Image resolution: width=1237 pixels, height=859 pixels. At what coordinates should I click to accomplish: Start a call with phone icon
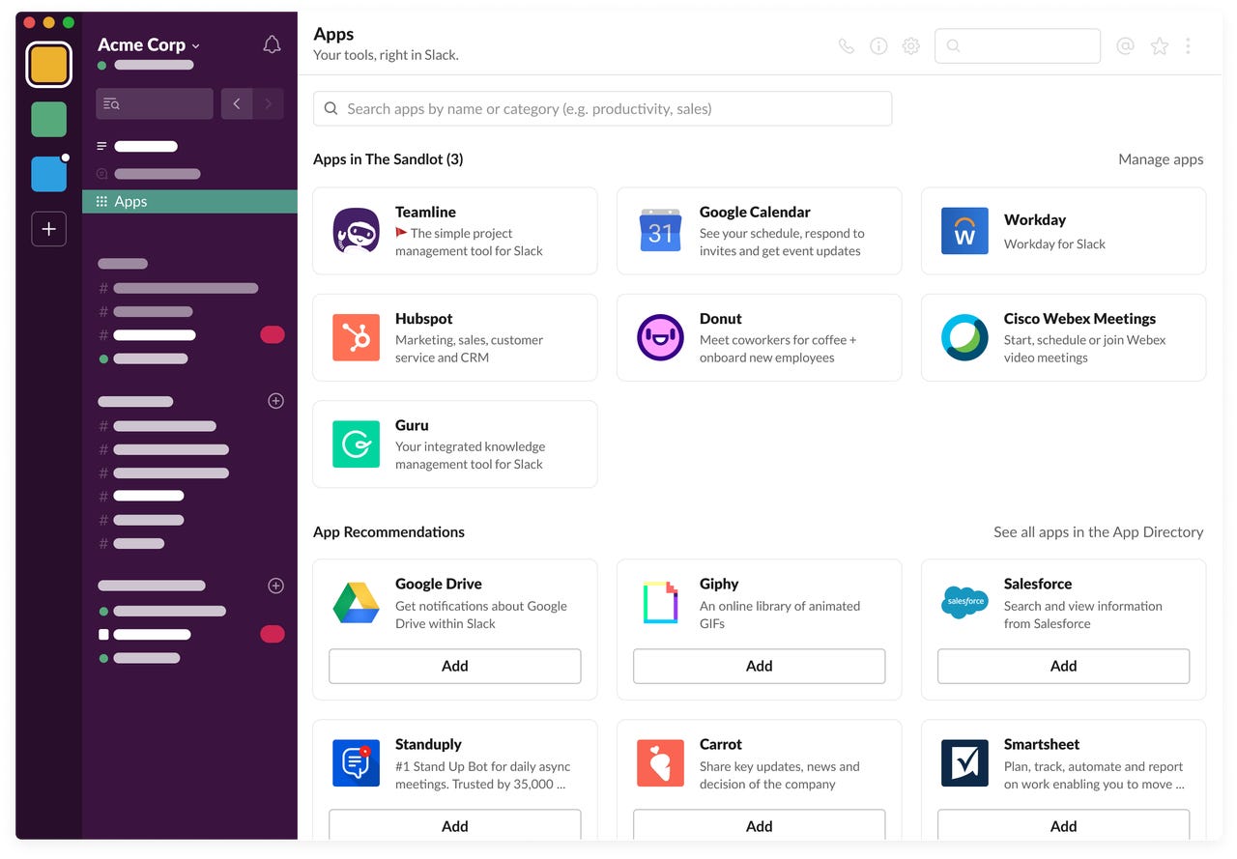pyautogui.click(x=847, y=45)
